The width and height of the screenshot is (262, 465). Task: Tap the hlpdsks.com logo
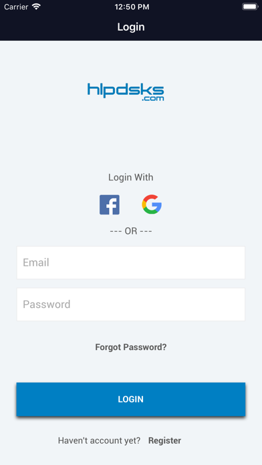pyautogui.click(x=126, y=92)
